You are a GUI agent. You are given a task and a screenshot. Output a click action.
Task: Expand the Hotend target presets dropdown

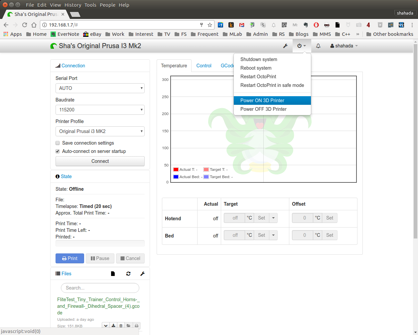tap(273, 218)
